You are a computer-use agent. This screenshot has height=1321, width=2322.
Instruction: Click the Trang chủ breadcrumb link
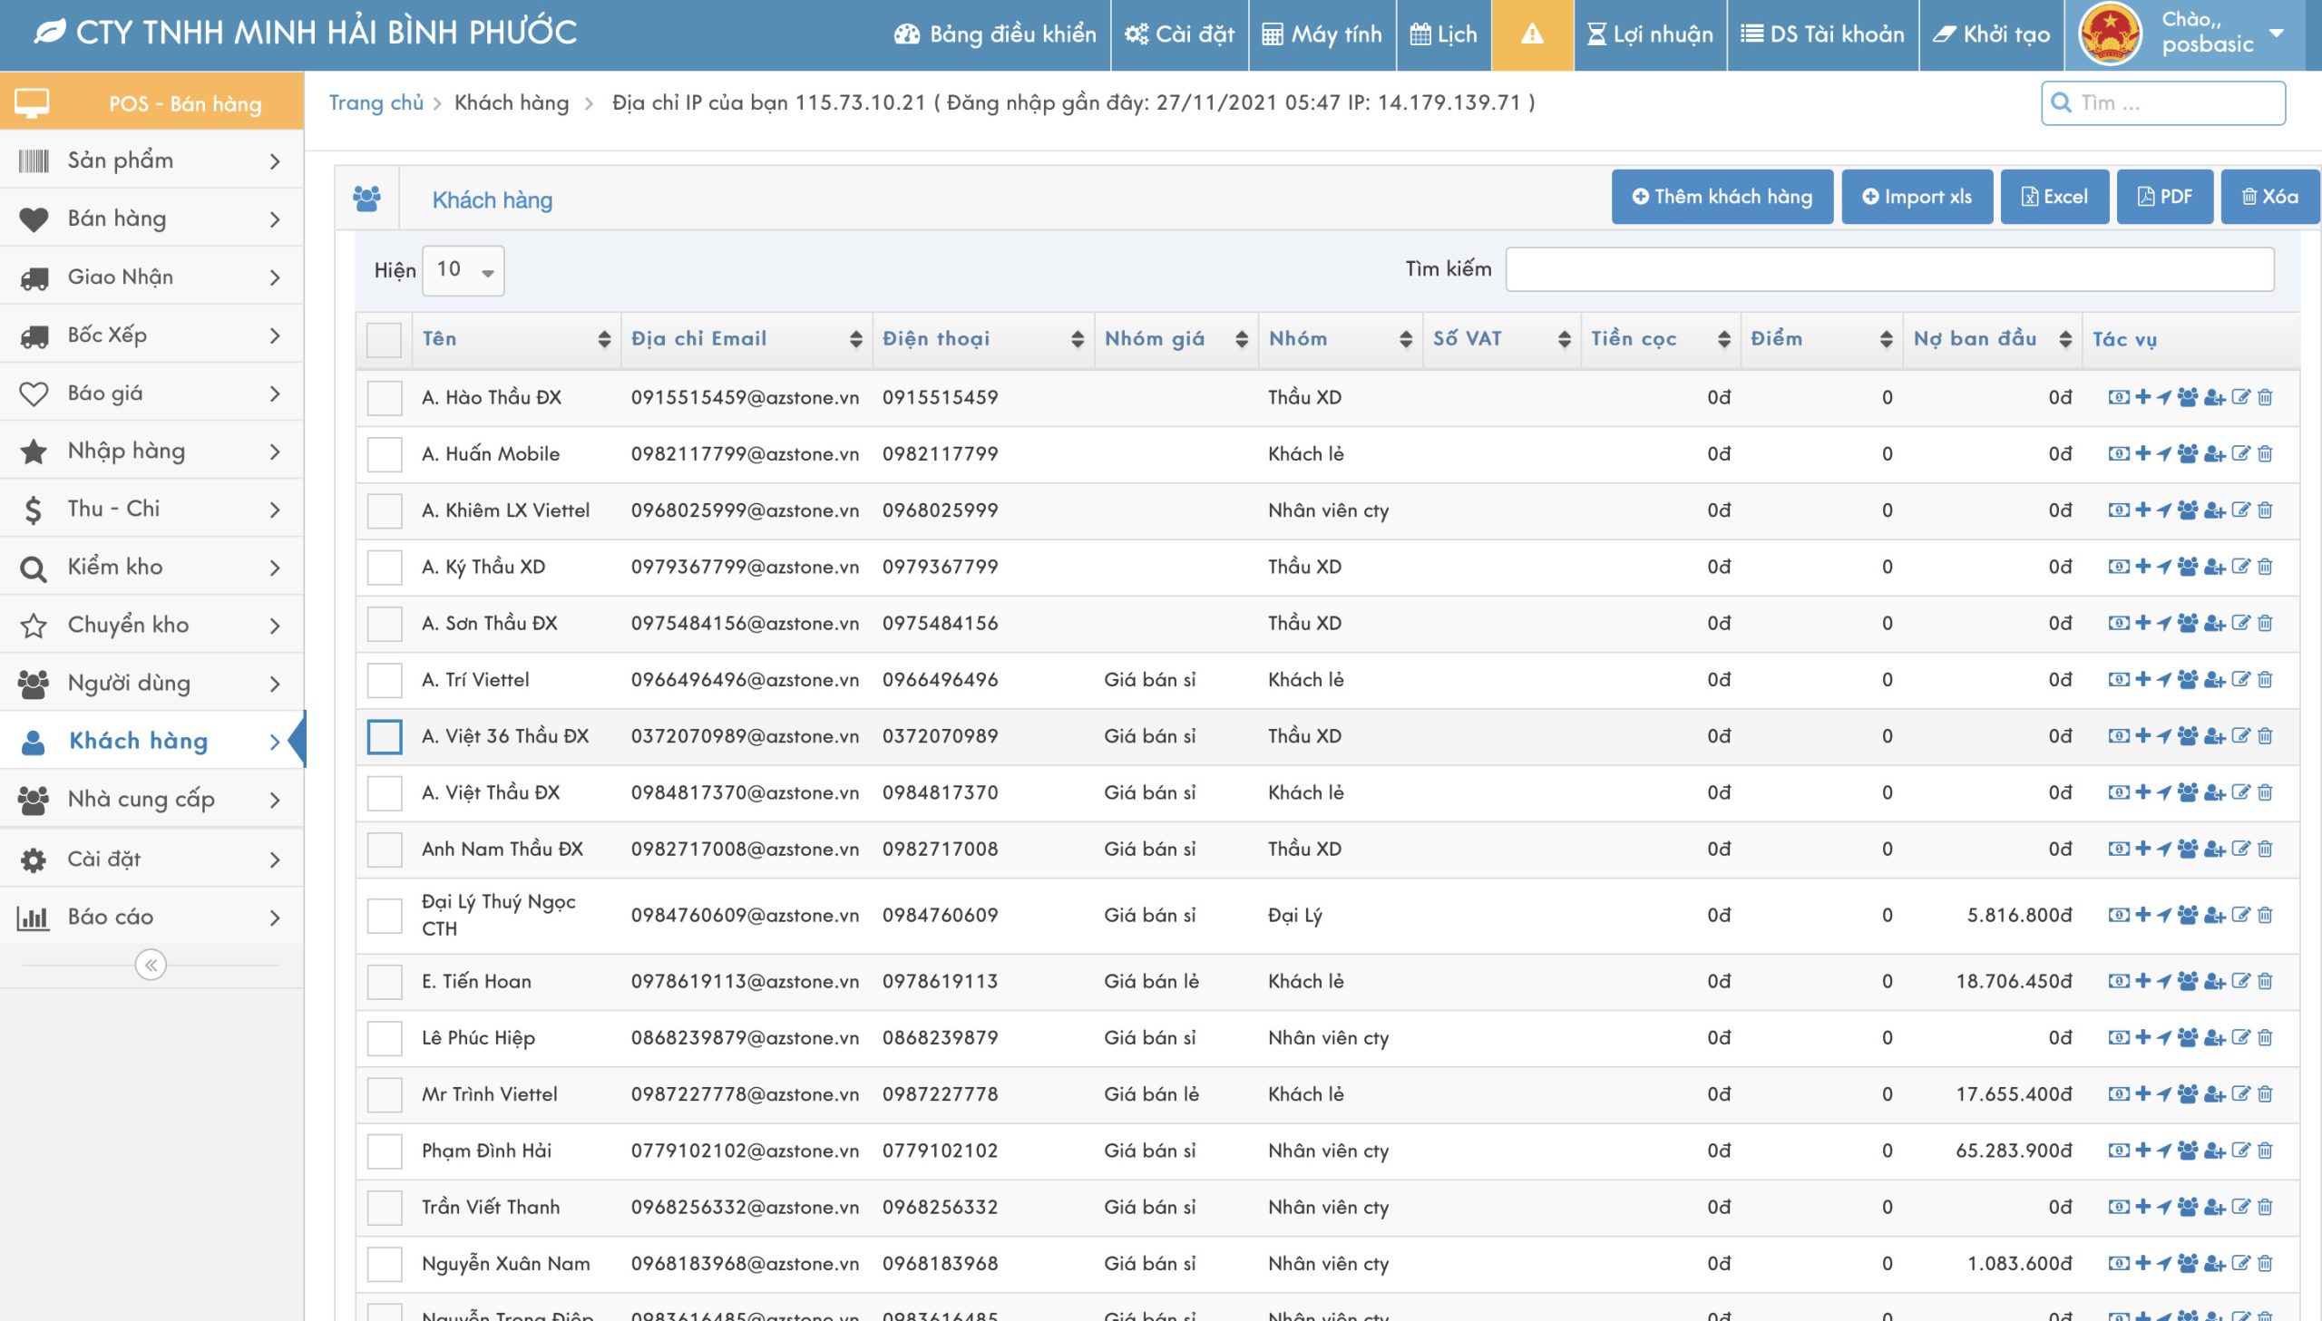click(376, 102)
